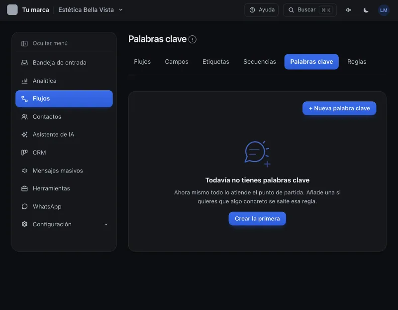Click the WhatsApp chat bubble icon
Viewport: 398px width, 310px height.
click(x=24, y=206)
